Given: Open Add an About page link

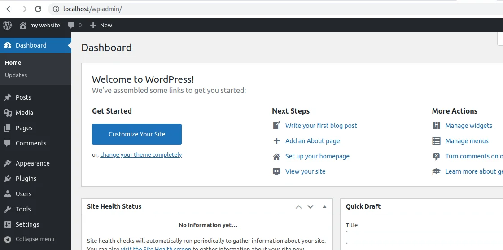Looking at the screenshot, I should (x=312, y=141).
